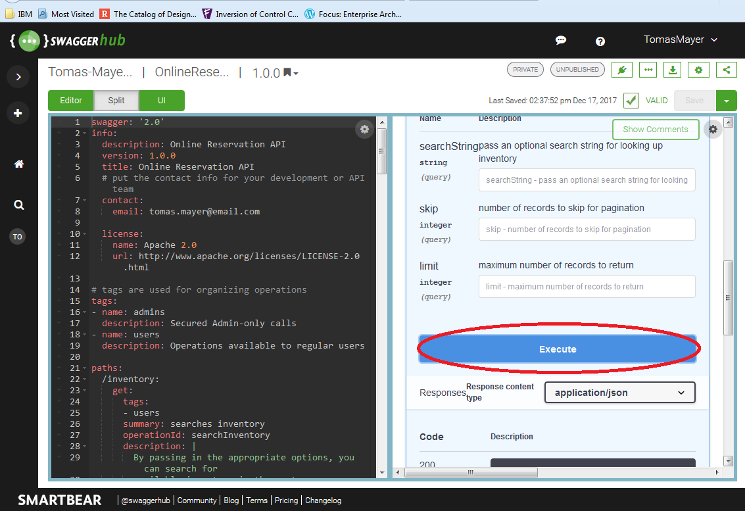Open the application/json response content type dropdown
Viewport: 745px width, 511px height.
[x=619, y=393]
